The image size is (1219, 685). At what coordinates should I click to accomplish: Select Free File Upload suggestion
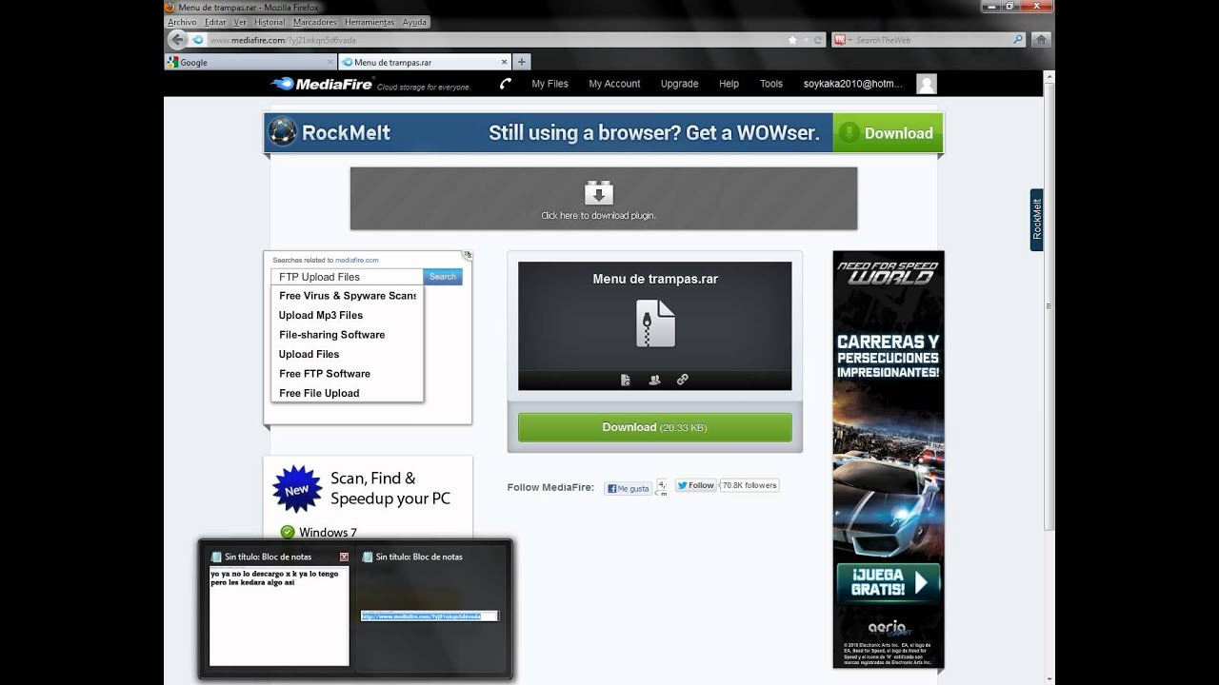click(x=319, y=393)
